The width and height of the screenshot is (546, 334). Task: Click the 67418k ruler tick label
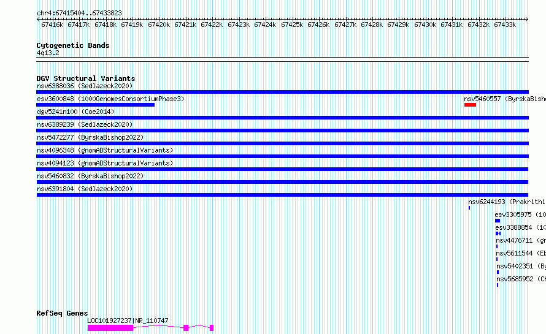pos(106,25)
